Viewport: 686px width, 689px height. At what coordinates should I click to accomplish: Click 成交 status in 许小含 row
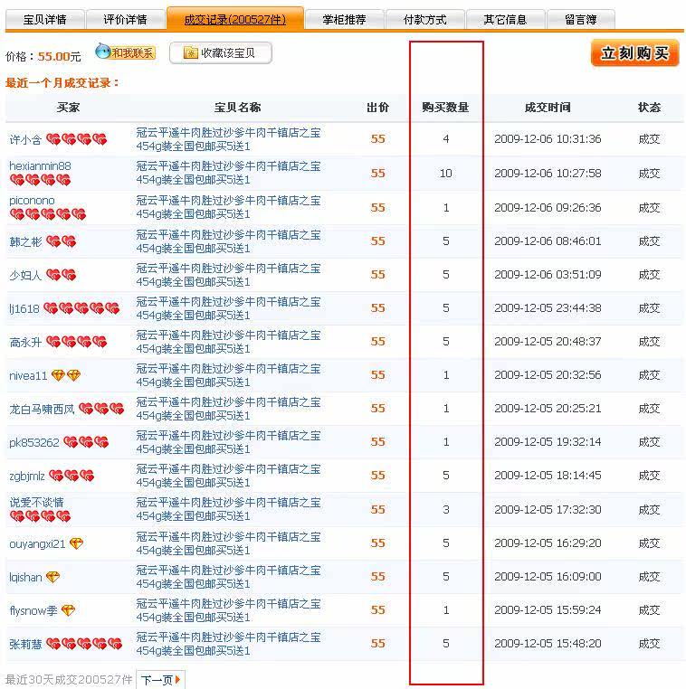pos(649,139)
